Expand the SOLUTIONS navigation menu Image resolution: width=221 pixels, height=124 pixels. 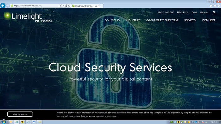[112, 20]
